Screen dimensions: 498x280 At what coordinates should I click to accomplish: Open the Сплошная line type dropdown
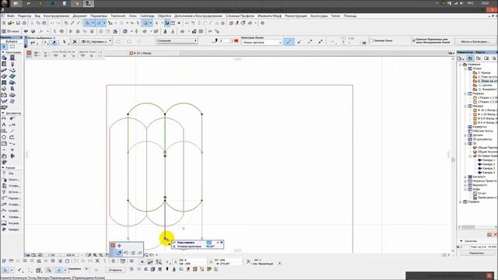coord(177,41)
